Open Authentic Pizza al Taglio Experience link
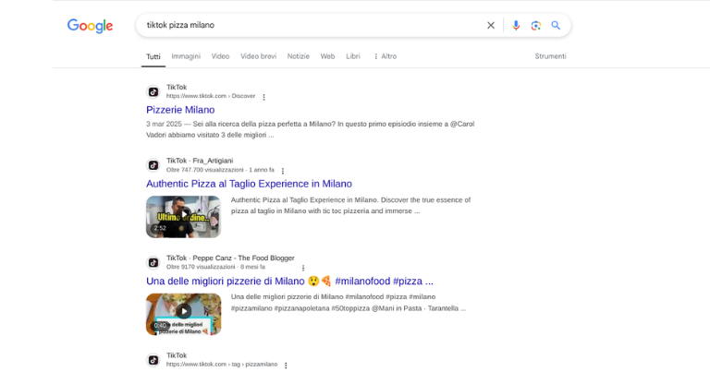The width and height of the screenshot is (710, 372). pyautogui.click(x=249, y=184)
